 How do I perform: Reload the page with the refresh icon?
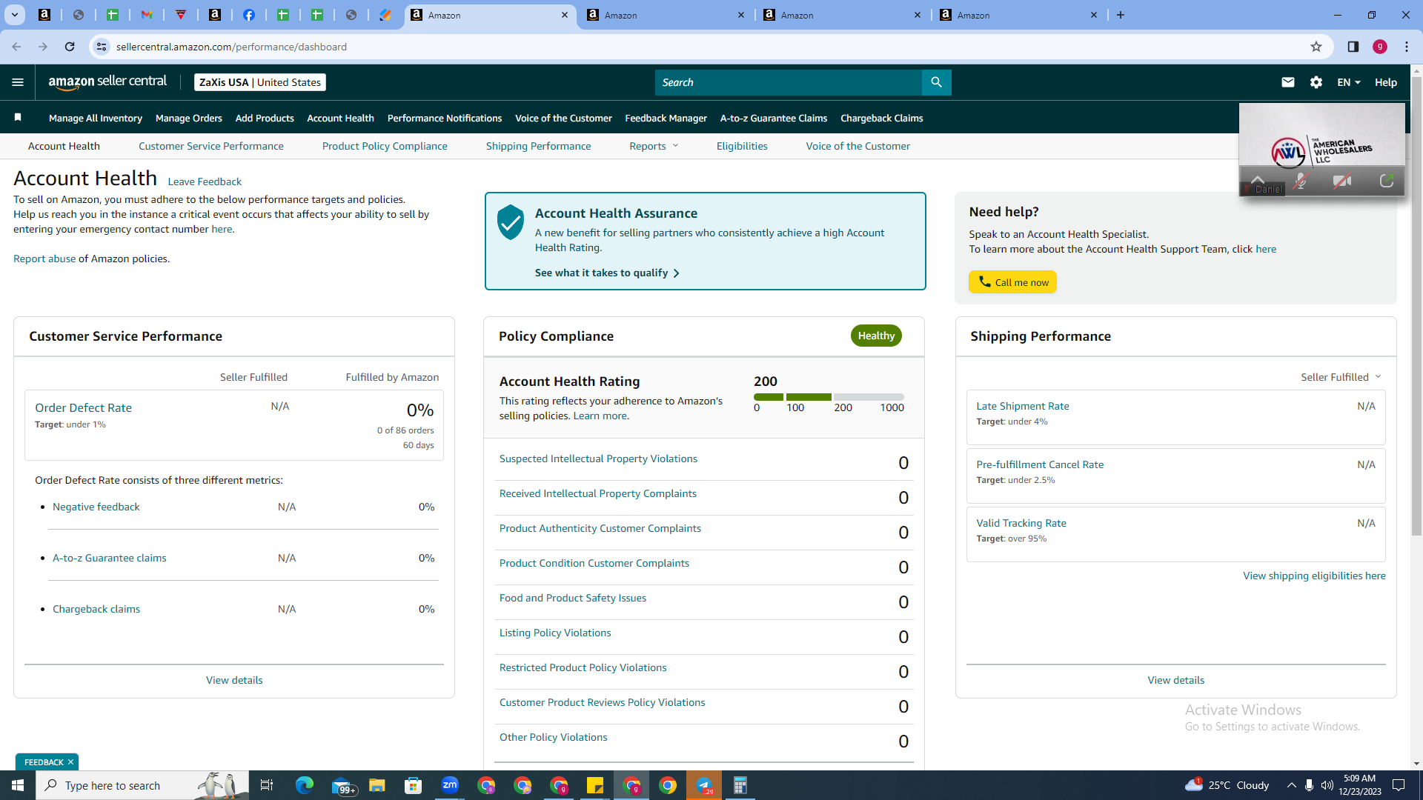[x=70, y=47]
